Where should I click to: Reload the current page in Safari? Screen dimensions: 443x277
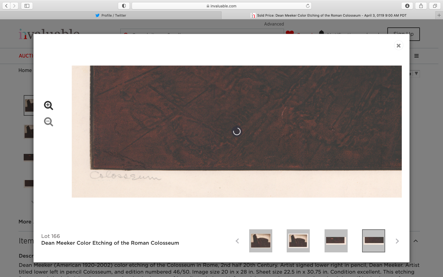point(308,5)
